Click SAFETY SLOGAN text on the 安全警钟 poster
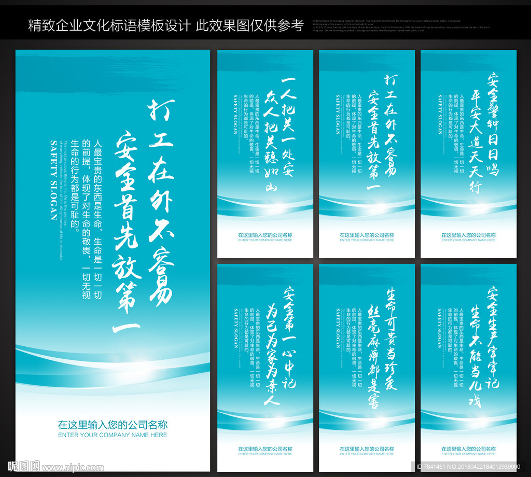 point(440,115)
